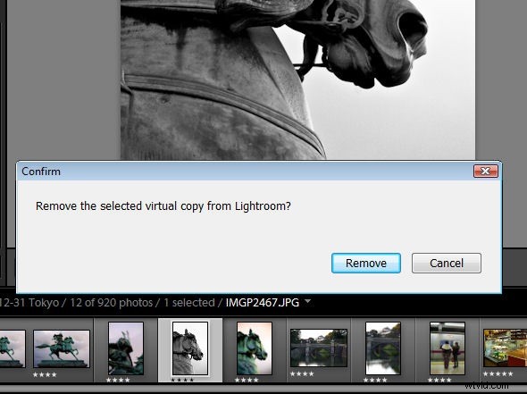This screenshot has height=394, width=527.
Task: Open the IMGP2467.JPG filename dropdown arrow
Action: (x=307, y=302)
